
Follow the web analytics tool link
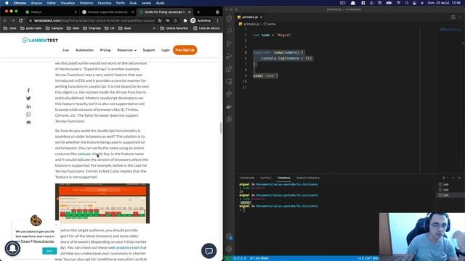click(124, 248)
